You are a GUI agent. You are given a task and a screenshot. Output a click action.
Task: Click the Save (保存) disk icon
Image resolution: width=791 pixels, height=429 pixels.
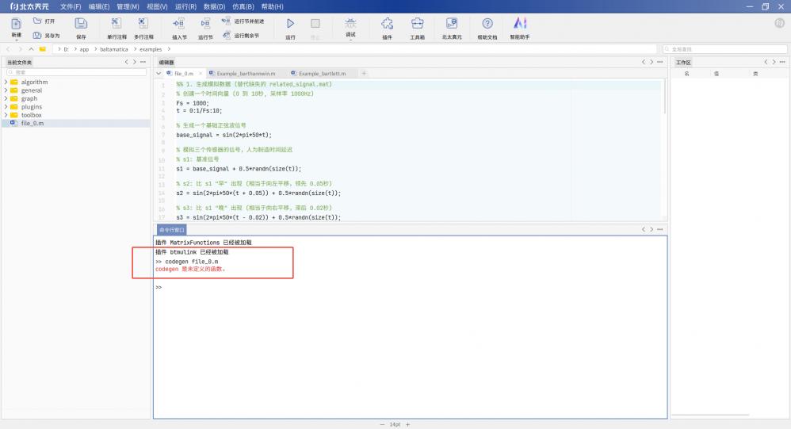pos(81,25)
